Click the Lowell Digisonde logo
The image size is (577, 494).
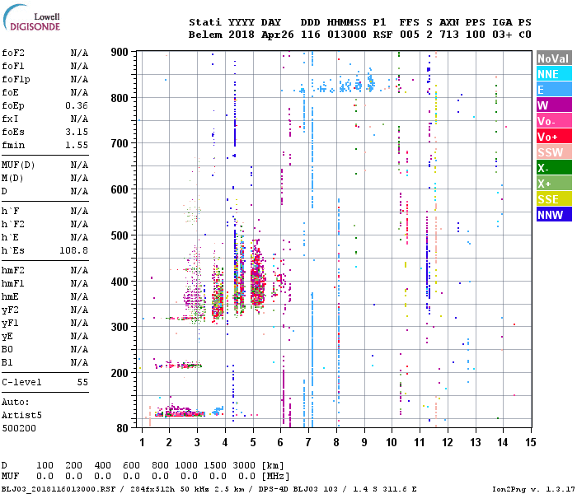(x=31, y=17)
